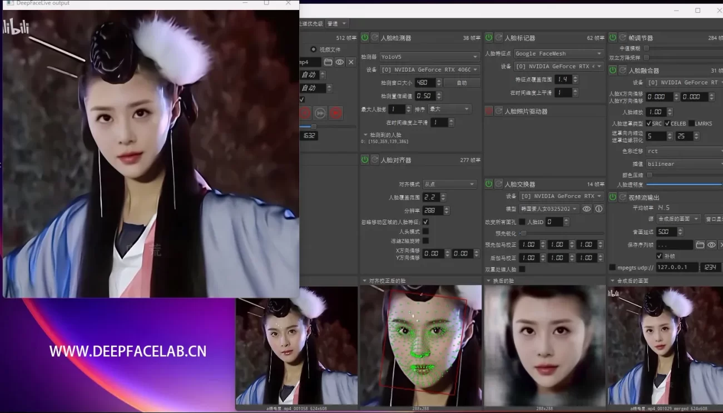723x413 pixels.
Task: Click reset icon beside 帧调节器
Action: pyautogui.click(x=623, y=37)
